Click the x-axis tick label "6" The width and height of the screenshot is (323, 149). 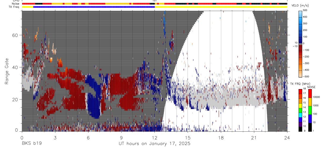[88, 138]
